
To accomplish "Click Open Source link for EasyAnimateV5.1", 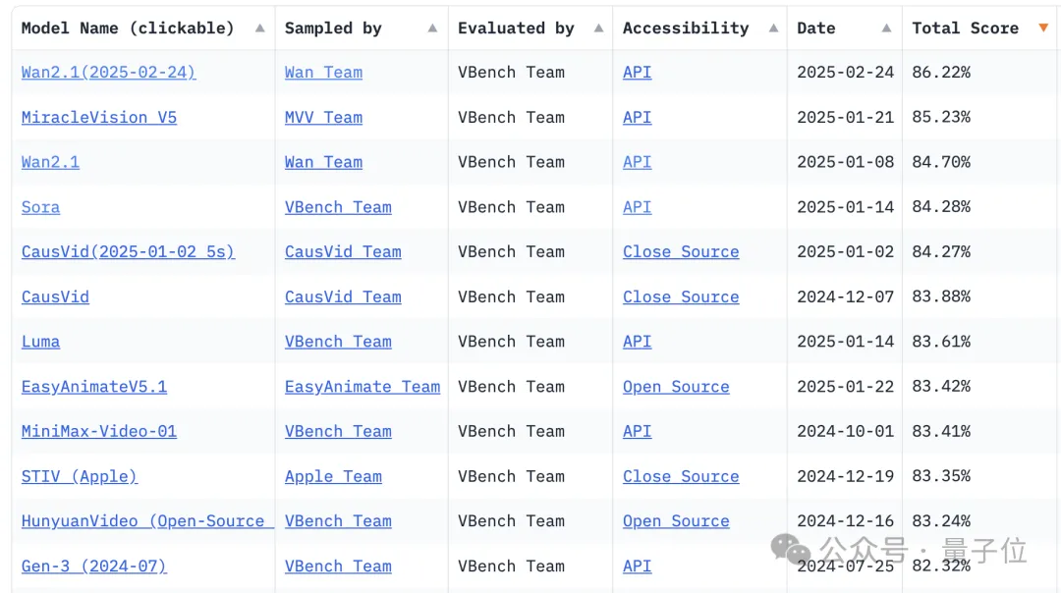I will (676, 387).
